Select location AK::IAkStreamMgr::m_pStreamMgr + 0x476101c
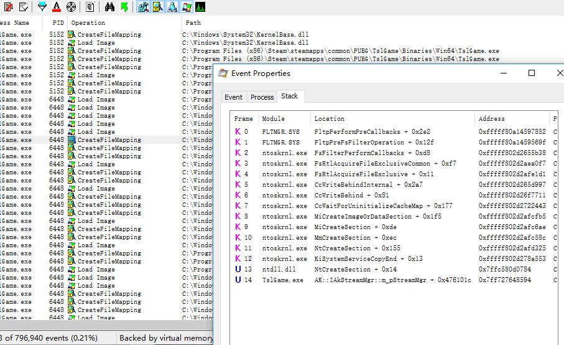The width and height of the screenshot is (564, 345). click(x=392, y=280)
